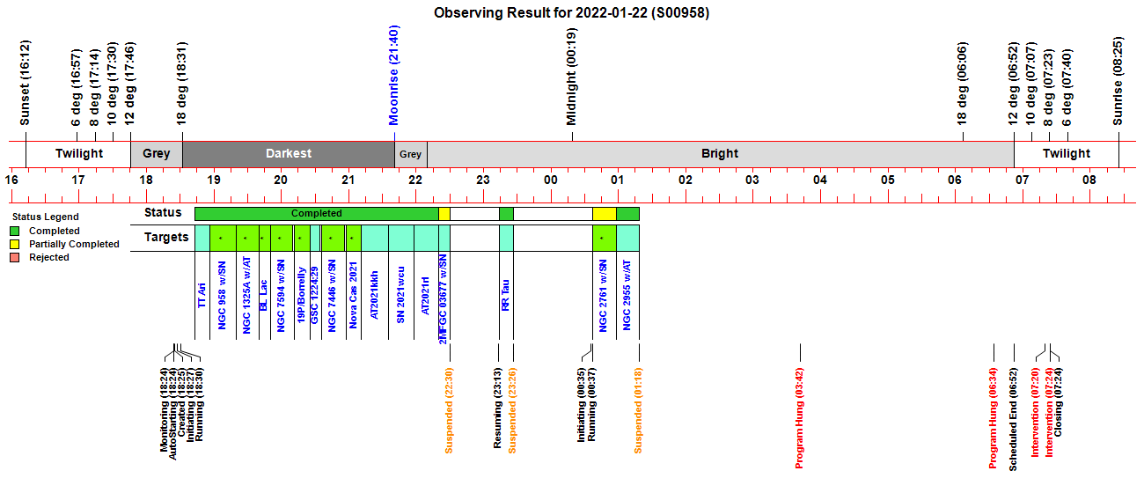Click the Running (00:37) event label
1144x493 pixels.
coord(591,404)
